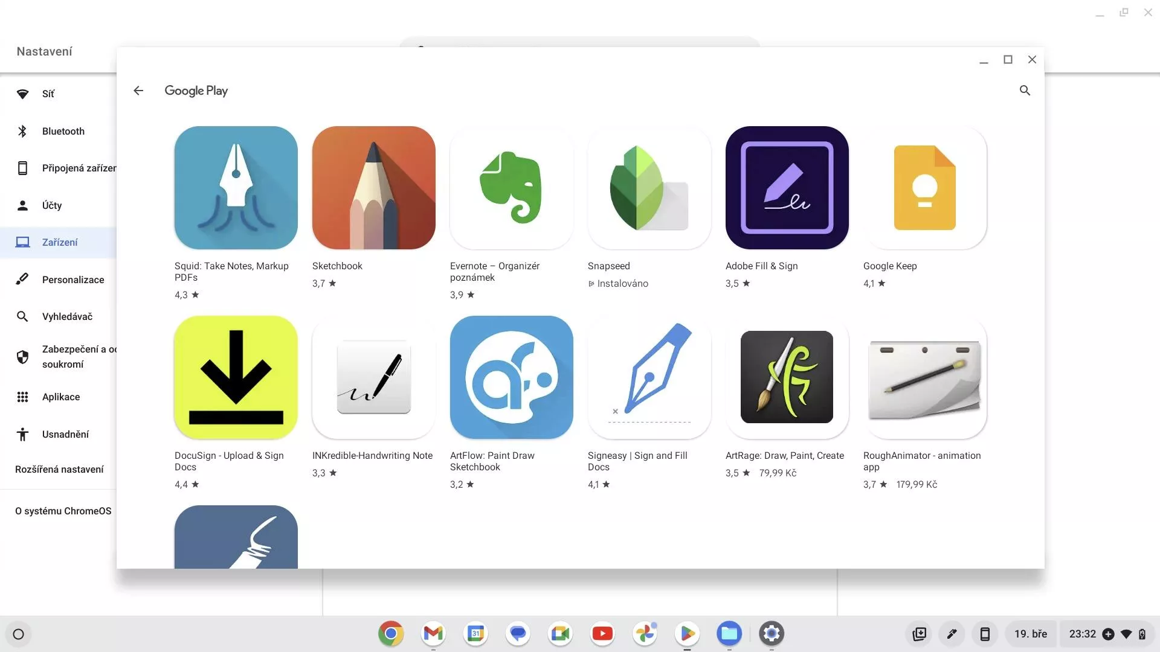
Task: Expand Rozšířená nastavení in Settings
Action: (59, 470)
